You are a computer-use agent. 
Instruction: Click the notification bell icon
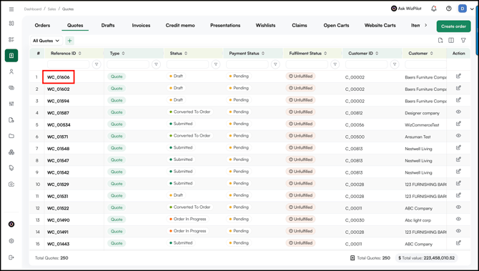click(x=433, y=9)
